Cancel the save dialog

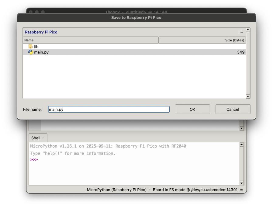coord(233,109)
